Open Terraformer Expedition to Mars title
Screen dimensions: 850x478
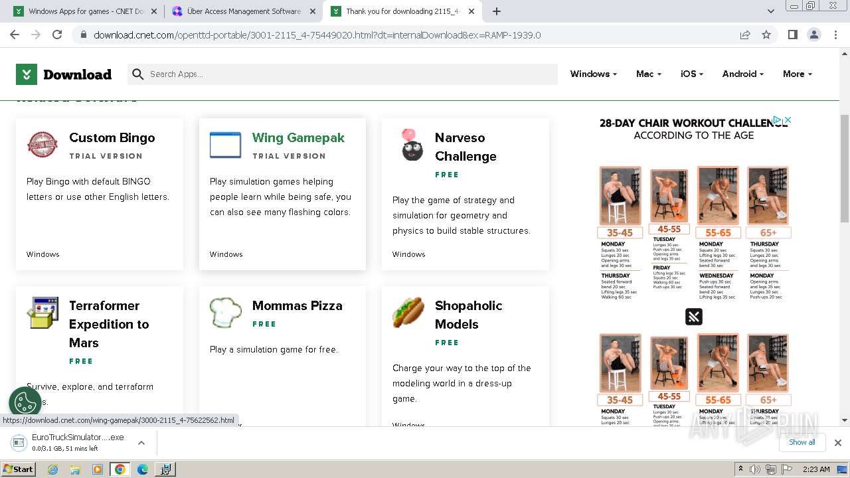109,324
